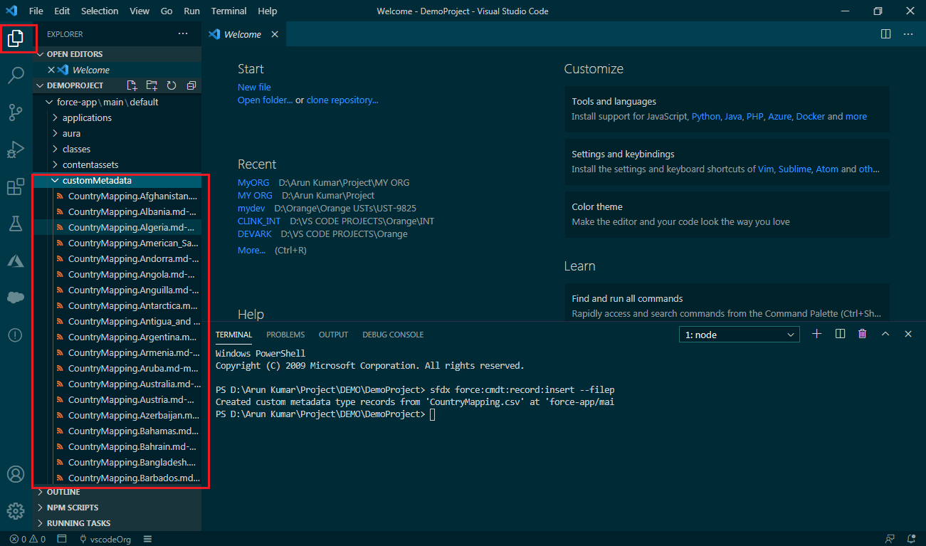Screen dimensions: 926x546
Task: Switch to the Problems panel tab
Action: click(x=285, y=335)
